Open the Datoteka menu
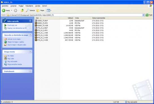The height and width of the screenshot is (104, 154). click(x=5, y=6)
